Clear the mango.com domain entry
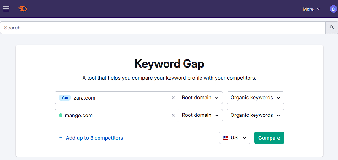Screen dimensions: 338x160 point(173,115)
